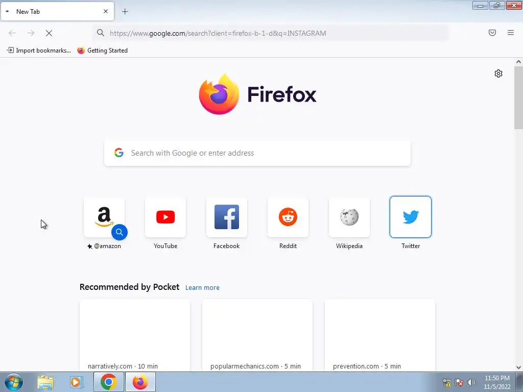
Task: Open the popularmechanics.com Pocket story card
Action: click(257, 335)
